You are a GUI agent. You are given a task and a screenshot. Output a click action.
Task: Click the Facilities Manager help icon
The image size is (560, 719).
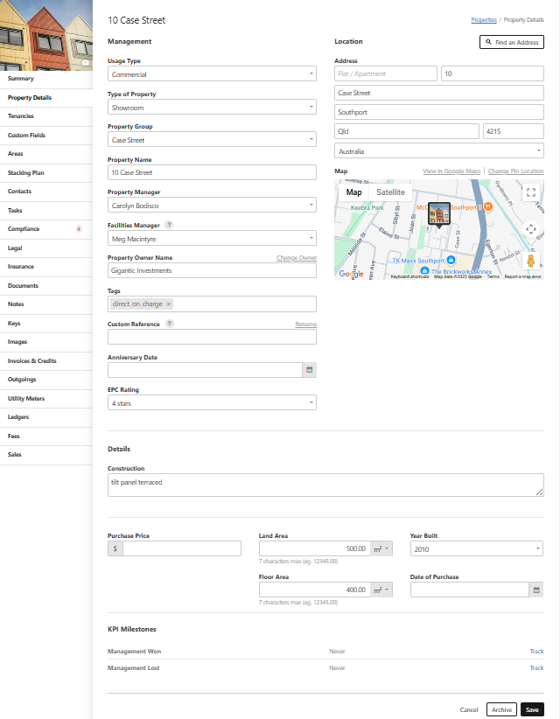pyautogui.click(x=169, y=225)
